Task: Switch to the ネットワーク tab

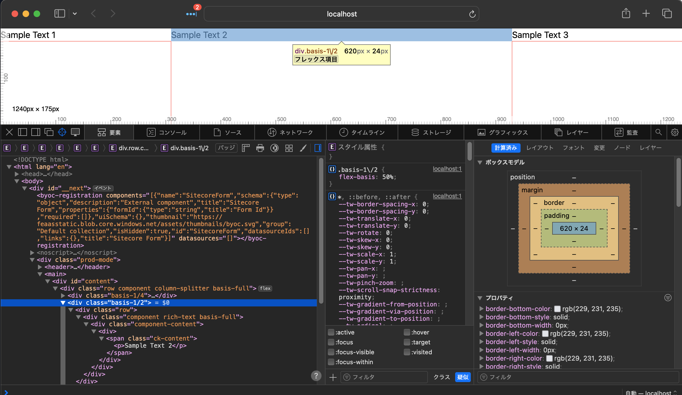Action: coord(290,132)
